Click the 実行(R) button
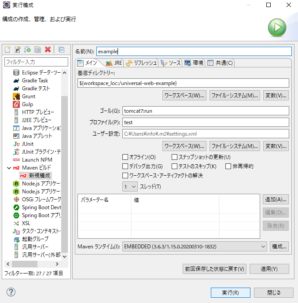 [x=230, y=292]
